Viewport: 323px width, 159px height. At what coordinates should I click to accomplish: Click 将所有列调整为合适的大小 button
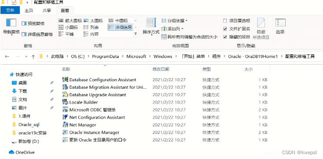tap(189, 37)
